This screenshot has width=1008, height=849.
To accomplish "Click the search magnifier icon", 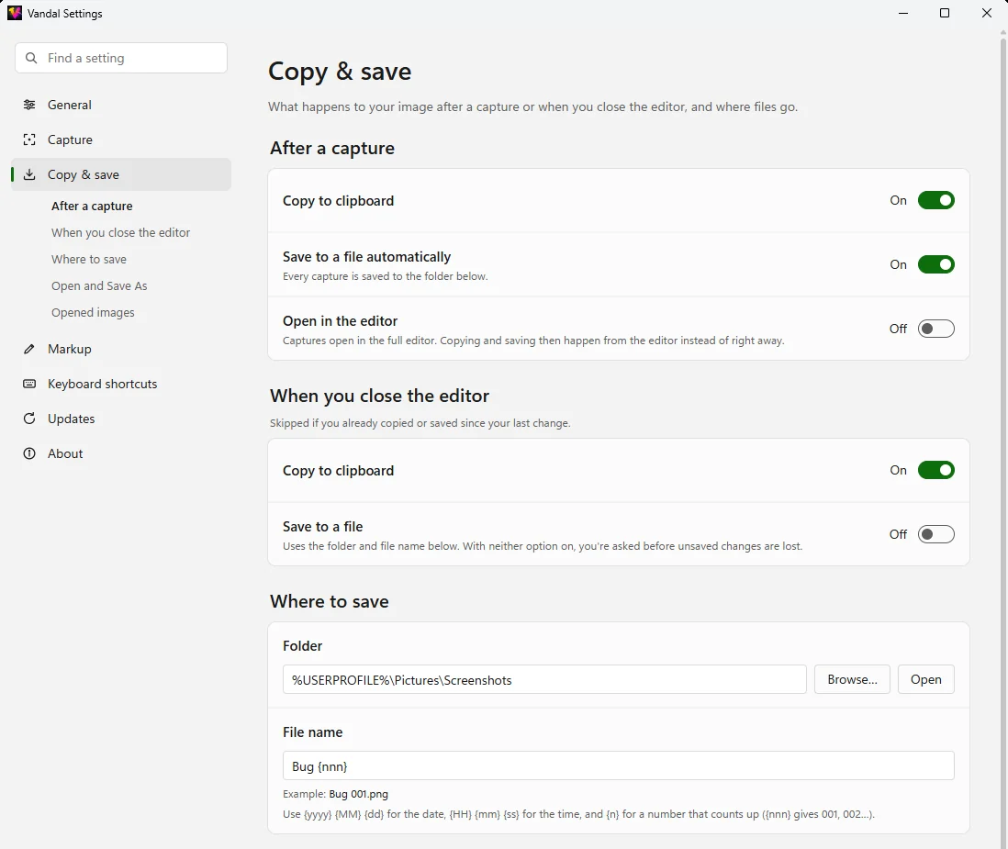I will (x=31, y=58).
